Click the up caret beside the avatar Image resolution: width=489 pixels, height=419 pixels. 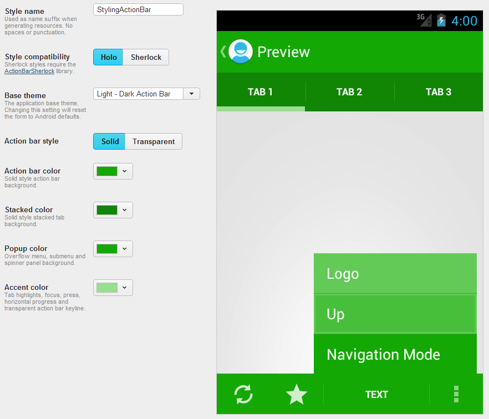click(223, 52)
